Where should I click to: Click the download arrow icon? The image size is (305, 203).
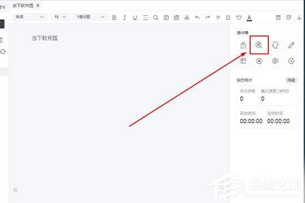click(299, 17)
